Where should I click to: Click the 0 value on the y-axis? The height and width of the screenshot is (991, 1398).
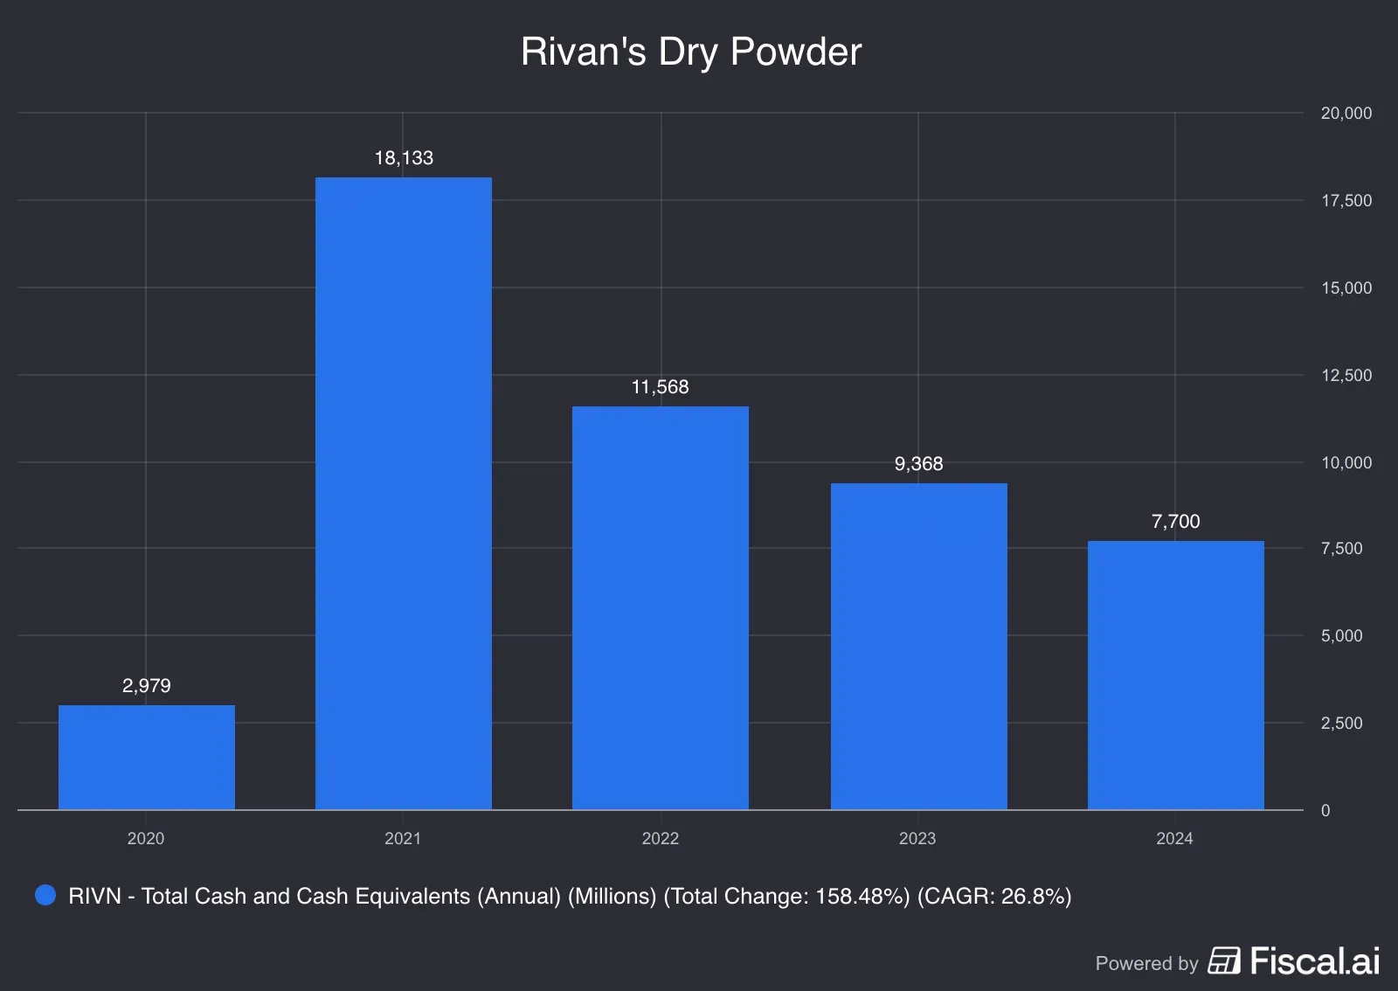click(x=1325, y=809)
